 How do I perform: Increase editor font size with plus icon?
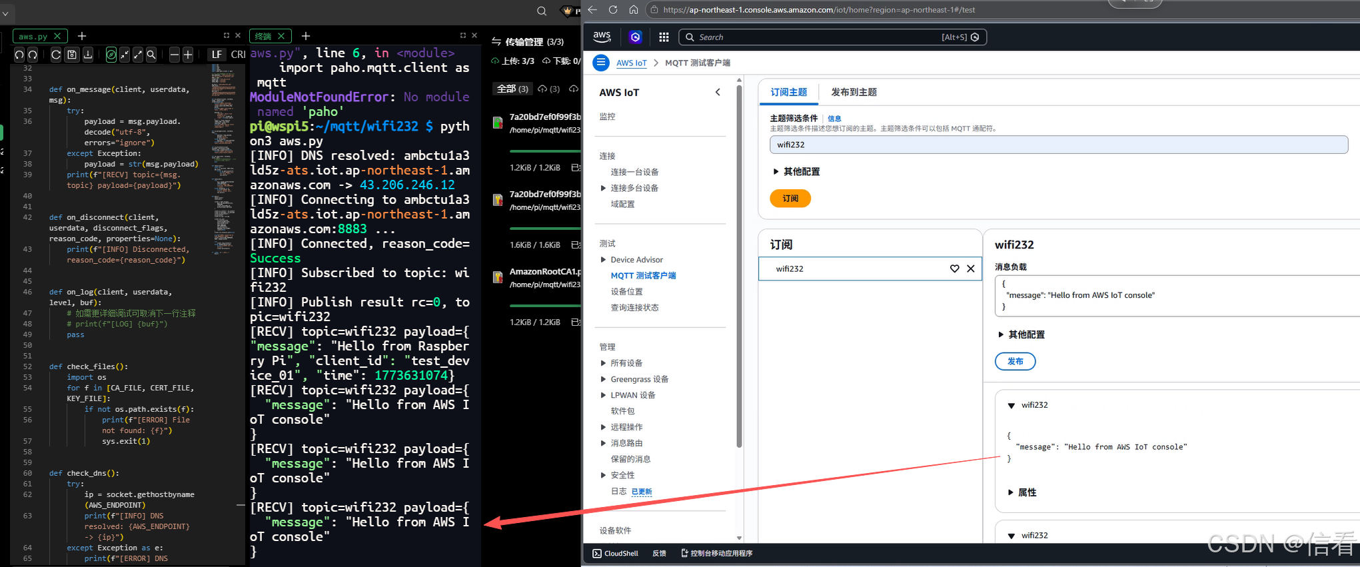pos(188,55)
